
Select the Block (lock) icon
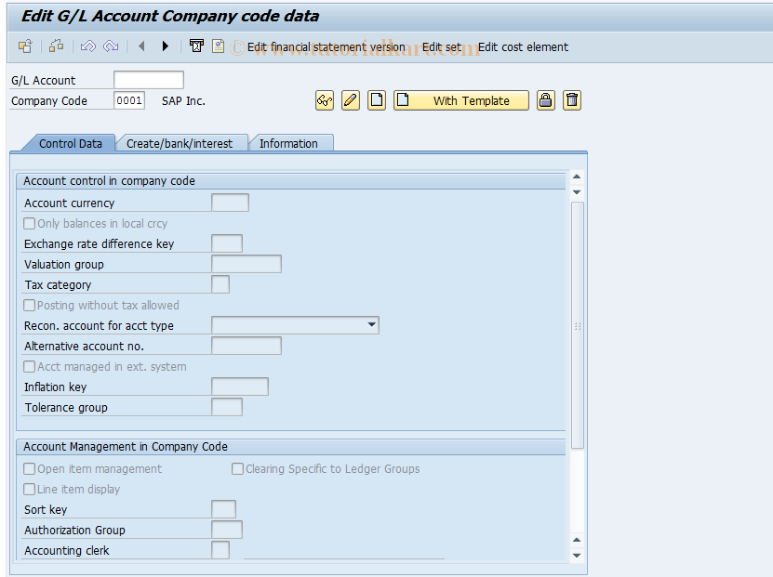[546, 100]
